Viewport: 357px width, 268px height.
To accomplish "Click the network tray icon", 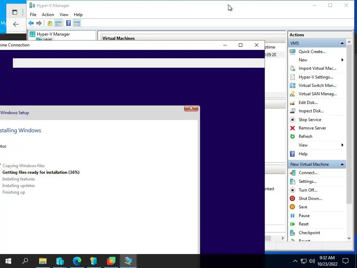I will coord(304,261).
